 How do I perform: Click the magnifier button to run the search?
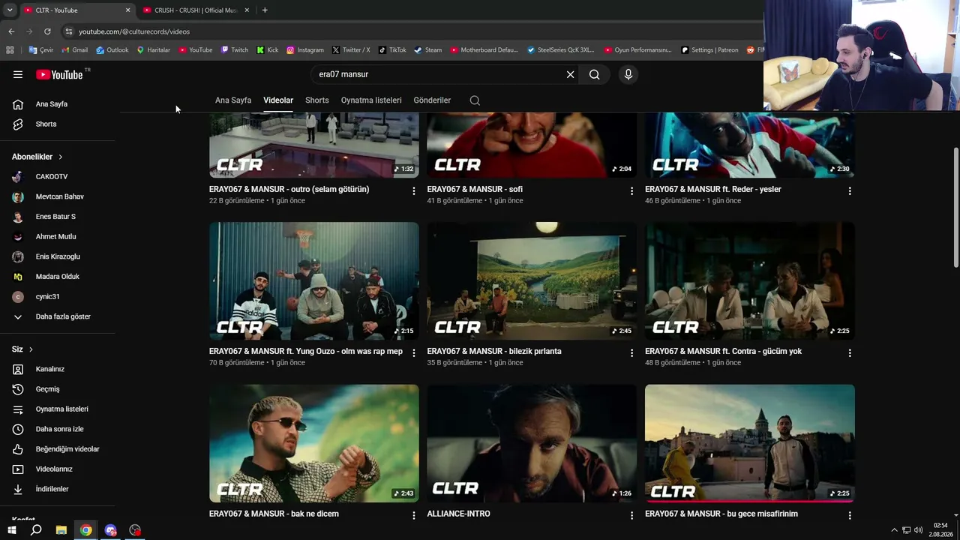[x=594, y=74]
